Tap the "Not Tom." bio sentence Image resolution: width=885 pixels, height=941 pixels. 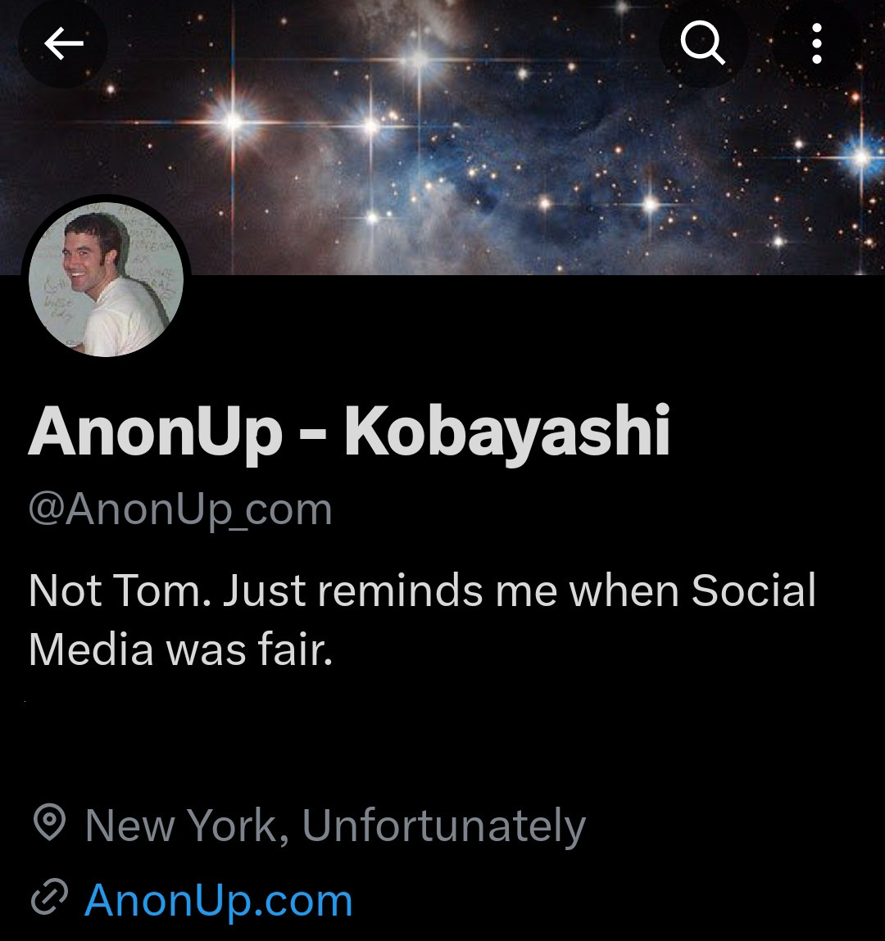coord(116,590)
